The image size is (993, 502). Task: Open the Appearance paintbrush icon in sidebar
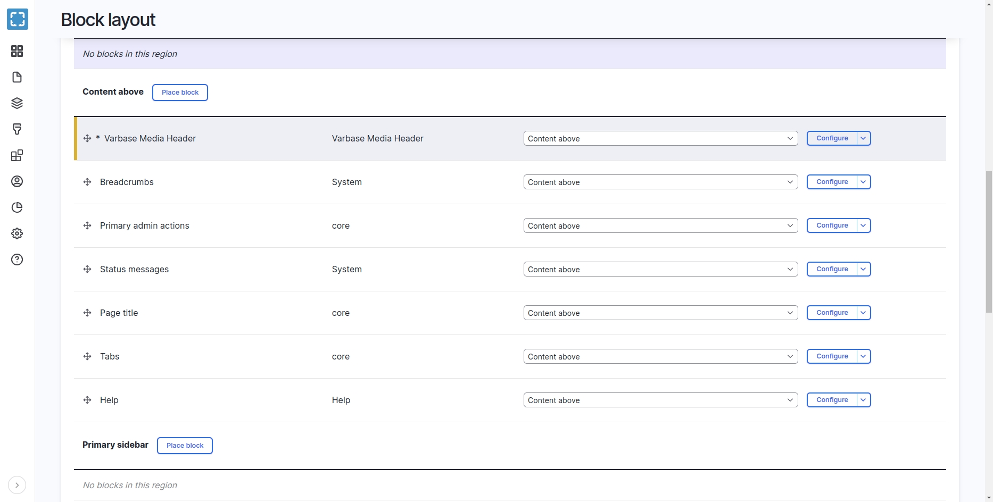tap(17, 129)
